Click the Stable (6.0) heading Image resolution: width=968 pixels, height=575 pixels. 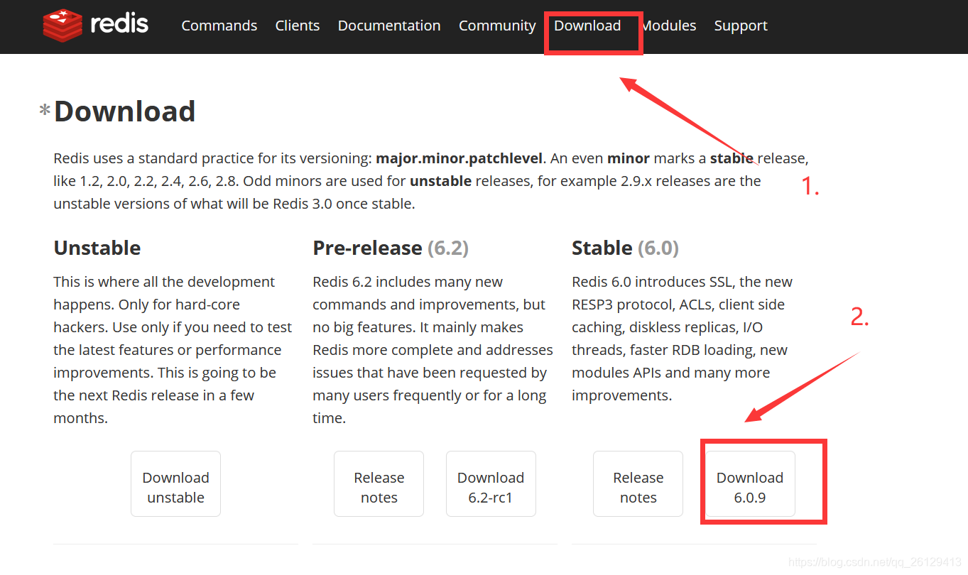pyautogui.click(x=625, y=248)
